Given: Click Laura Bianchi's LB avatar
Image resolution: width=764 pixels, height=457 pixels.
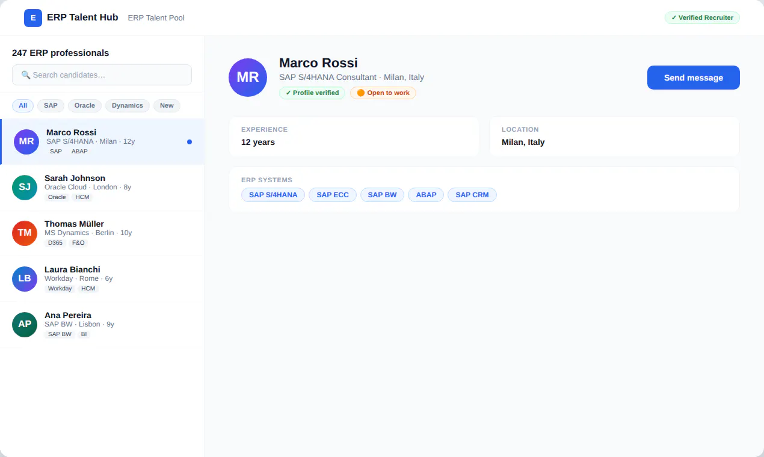Looking at the screenshot, I should pyautogui.click(x=25, y=279).
